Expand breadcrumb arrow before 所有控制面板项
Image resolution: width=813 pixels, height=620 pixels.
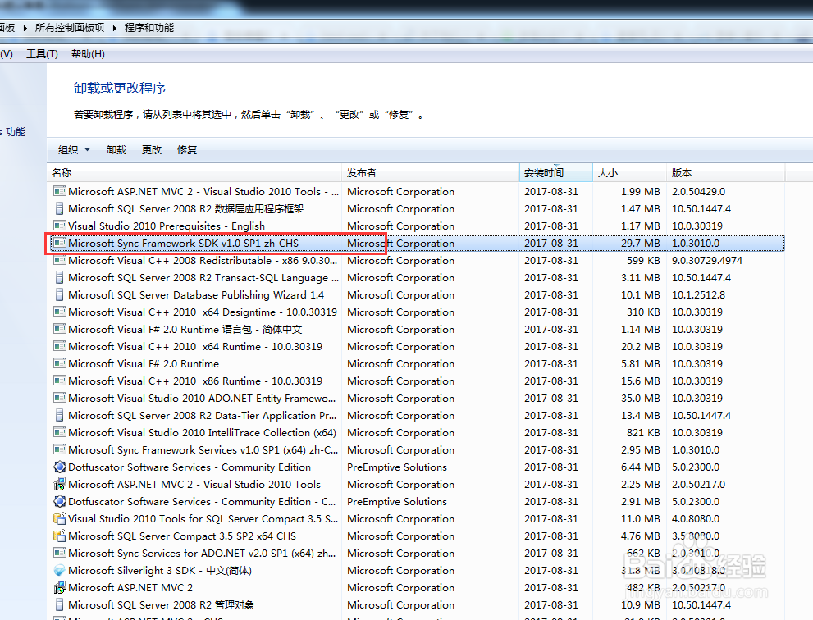[25, 28]
